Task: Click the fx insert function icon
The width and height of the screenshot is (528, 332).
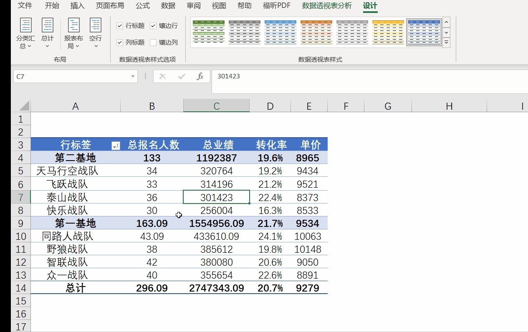Action: click(x=200, y=76)
